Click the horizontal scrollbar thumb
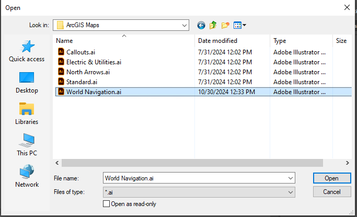 pyautogui.click(x=192, y=163)
